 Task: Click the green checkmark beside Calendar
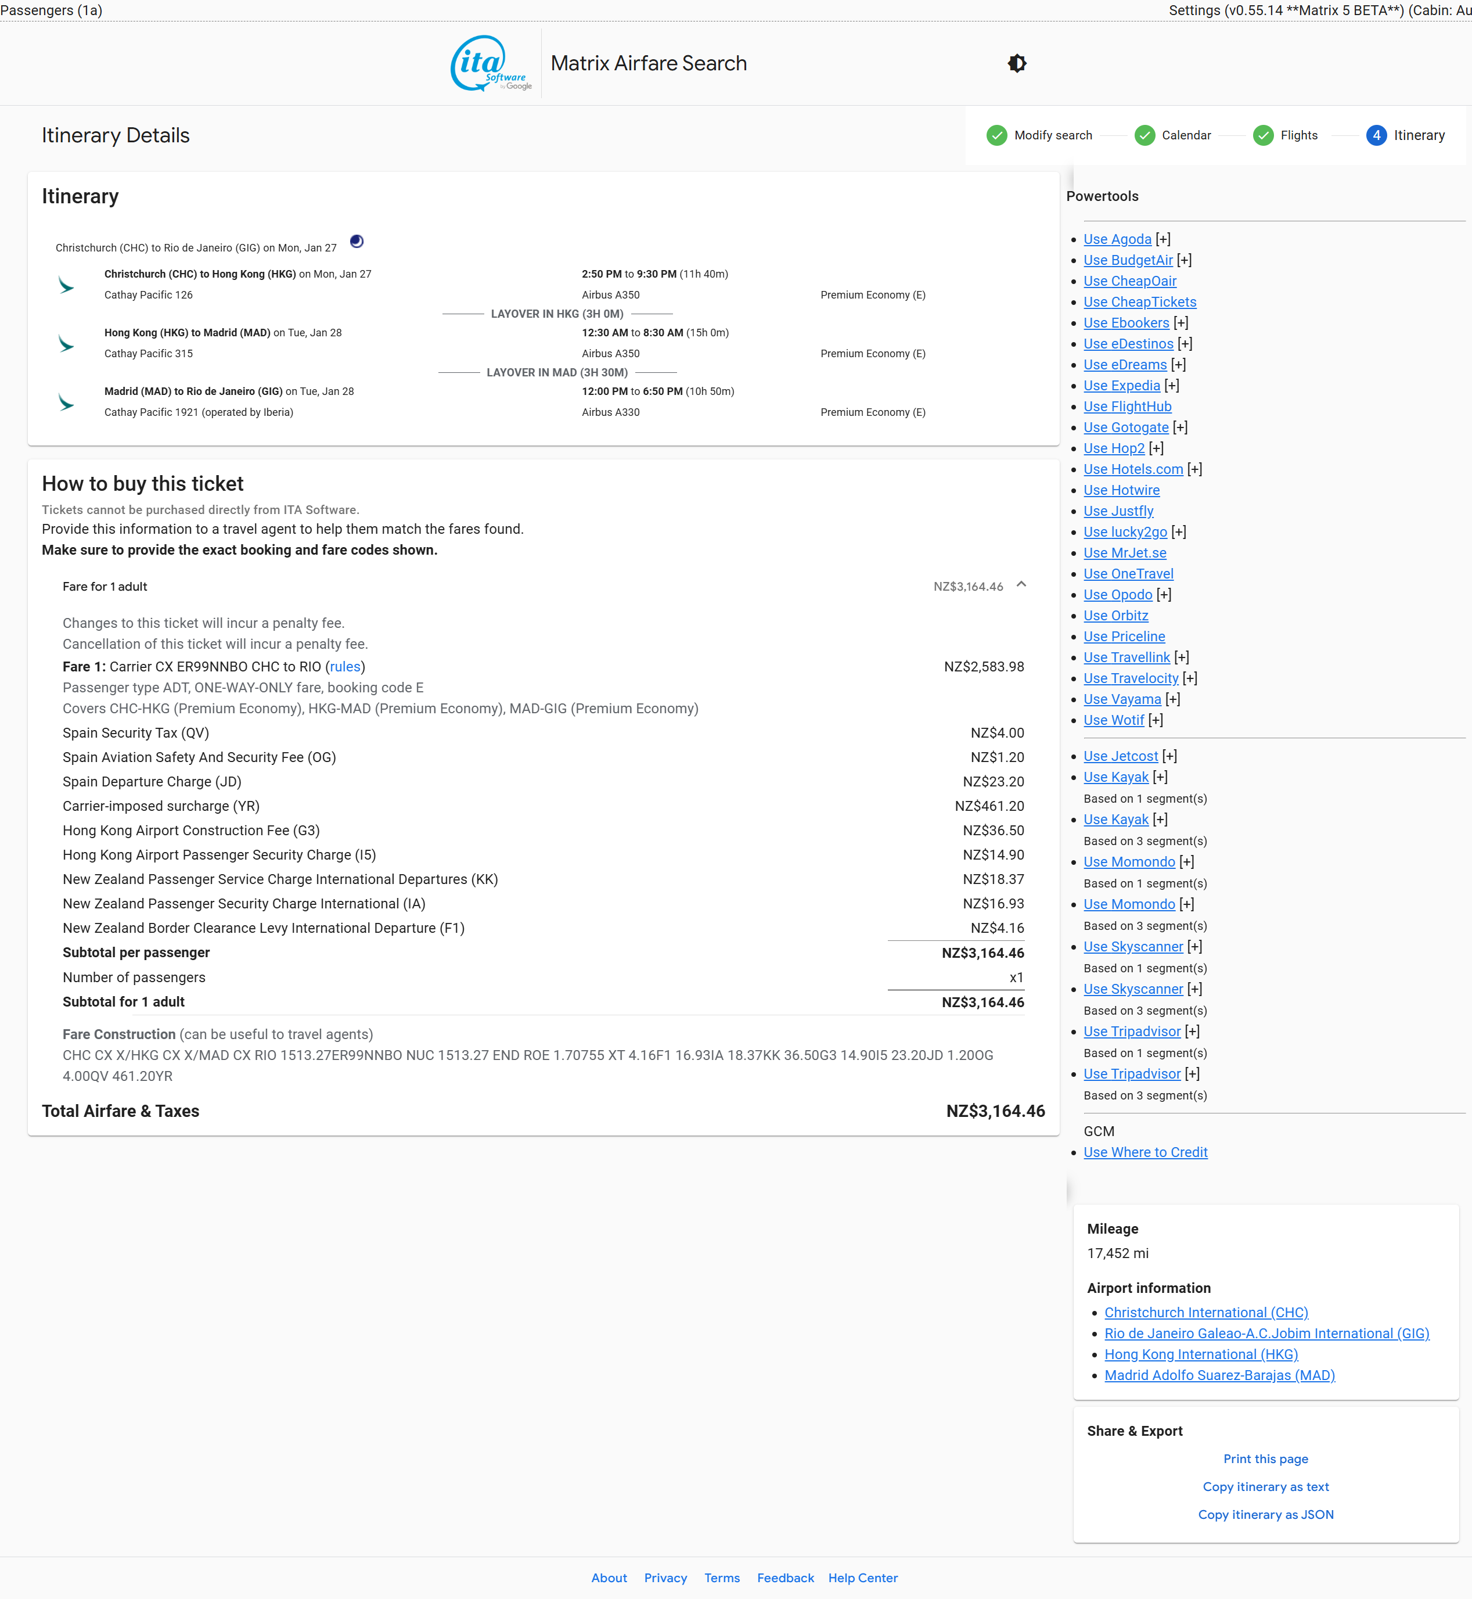[x=1144, y=135]
